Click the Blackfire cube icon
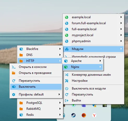 21,49
